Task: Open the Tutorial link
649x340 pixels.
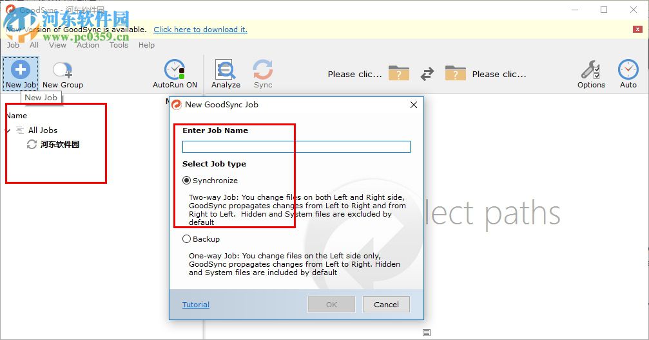Action: pos(196,305)
